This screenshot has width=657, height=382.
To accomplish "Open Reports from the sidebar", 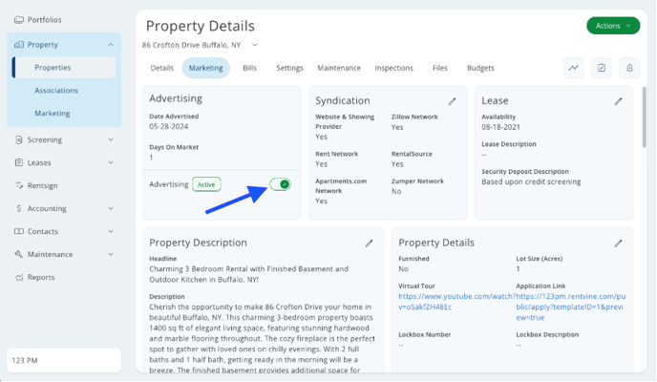I will click(x=41, y=278).
